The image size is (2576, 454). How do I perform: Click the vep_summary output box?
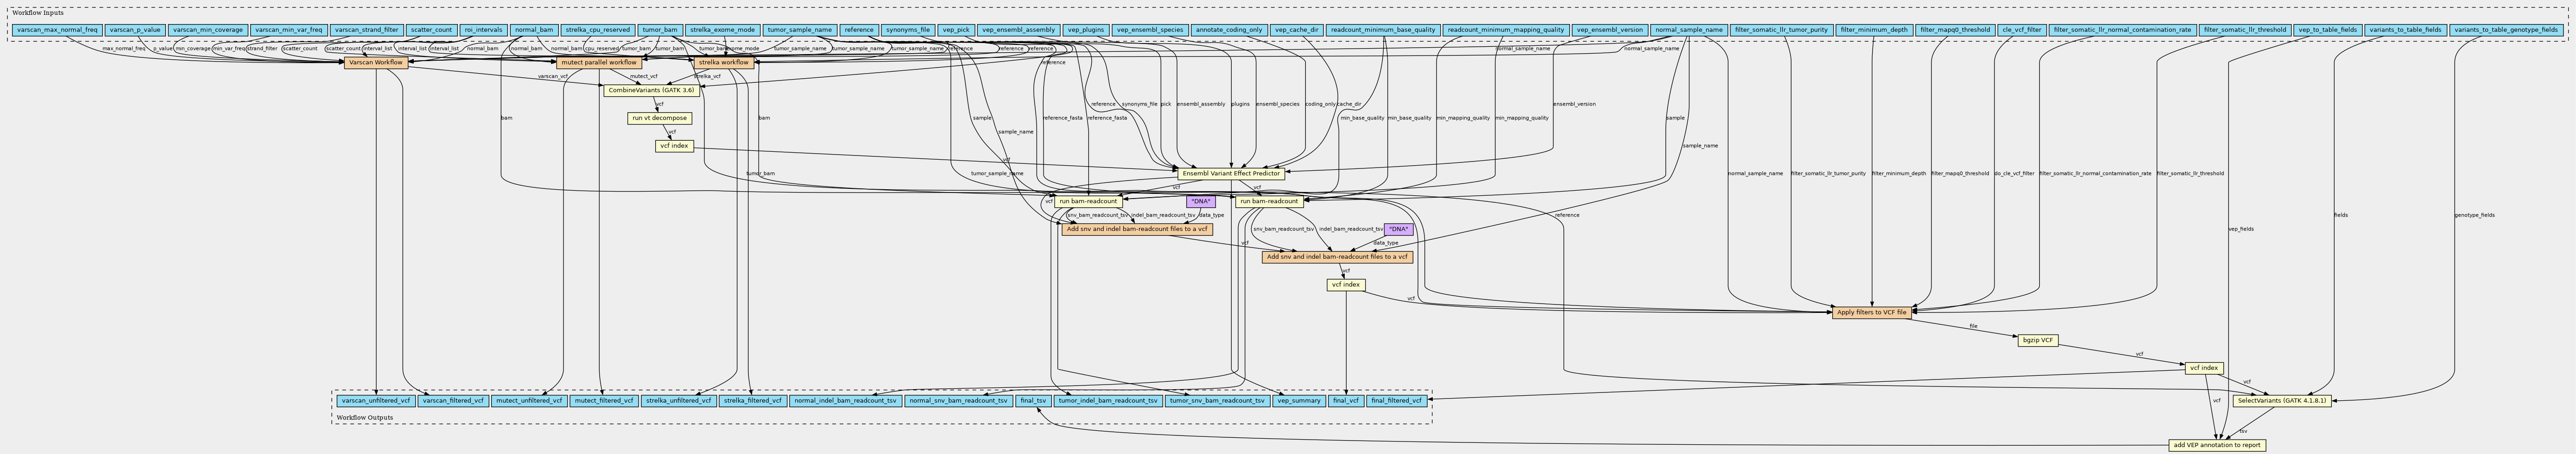pyautogui.click(x=1299, y=400)
